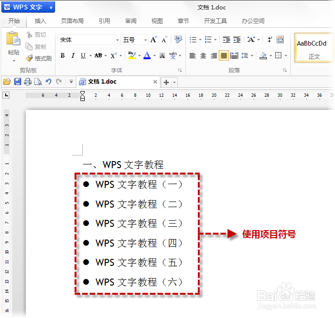
Task: Select the 正文 AaBbCcDd style
Action: [x=314, y=47]
